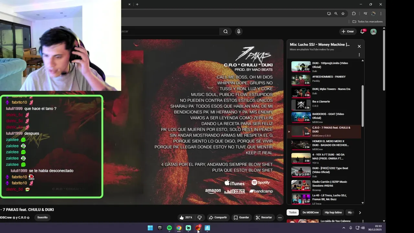
Task: Open the zoom magnifier icon in address bar
Action: click(336, 14)
